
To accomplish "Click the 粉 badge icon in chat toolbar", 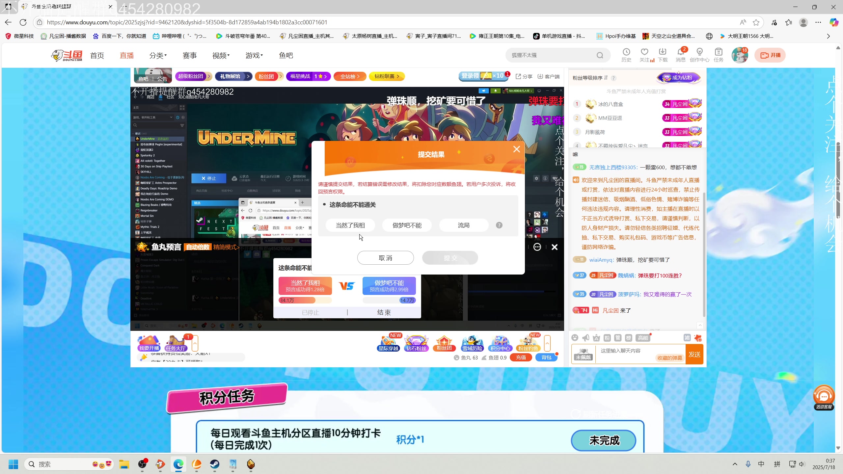I will pos(607,338).
